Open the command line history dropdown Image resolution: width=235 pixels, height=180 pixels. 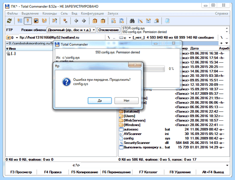tap(227, 165)
